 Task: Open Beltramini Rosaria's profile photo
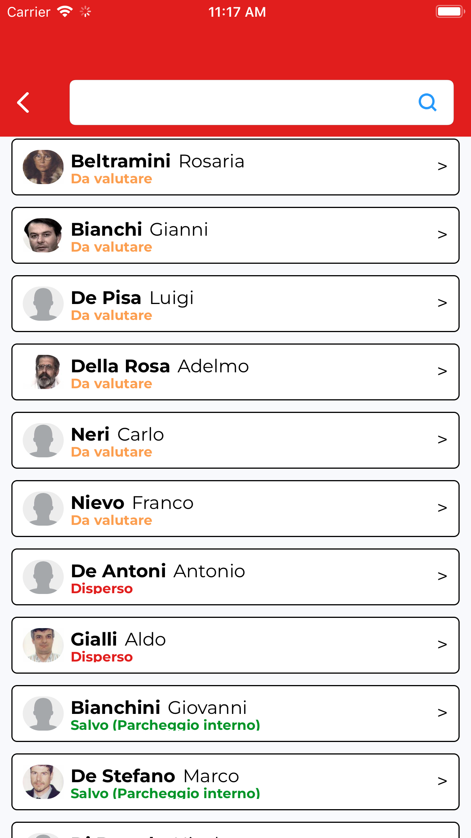43,167
